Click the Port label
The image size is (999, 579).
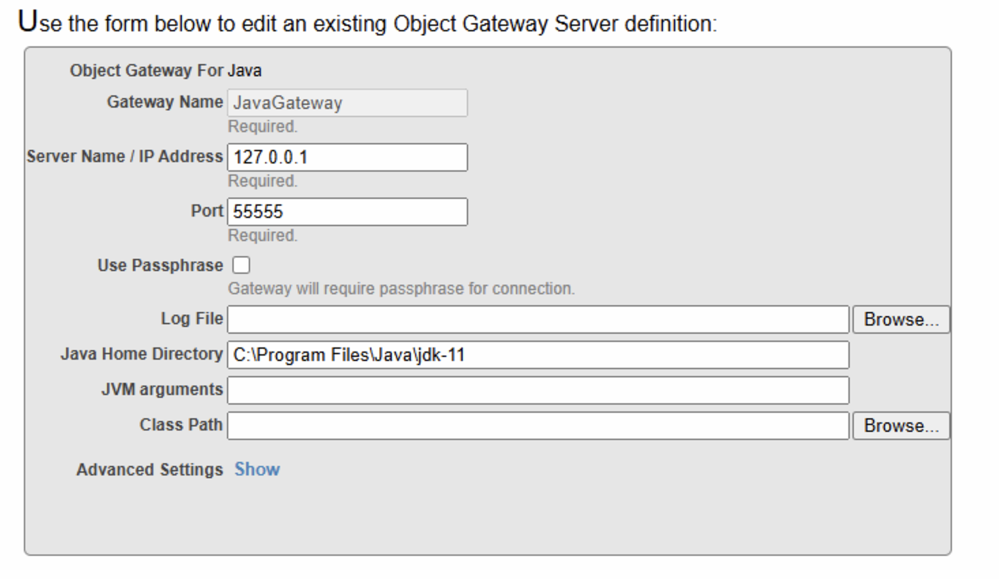(206, 211)
